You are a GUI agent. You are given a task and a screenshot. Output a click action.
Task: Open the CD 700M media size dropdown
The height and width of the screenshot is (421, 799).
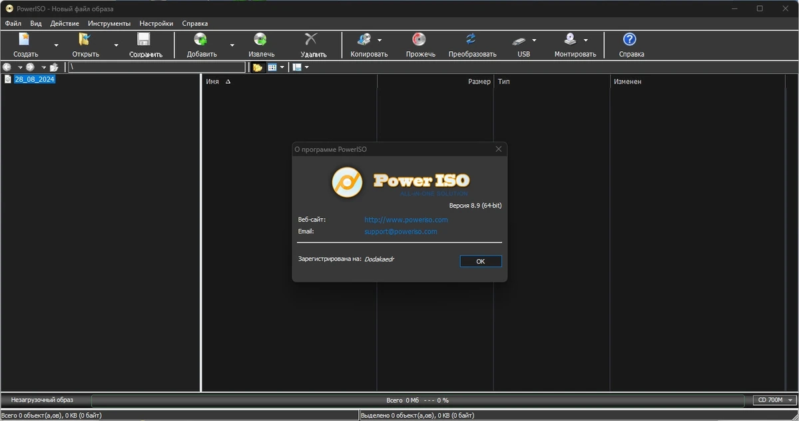pos(775,400)
